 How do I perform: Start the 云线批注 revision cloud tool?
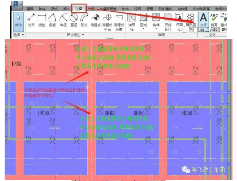[x=168, y=23]
